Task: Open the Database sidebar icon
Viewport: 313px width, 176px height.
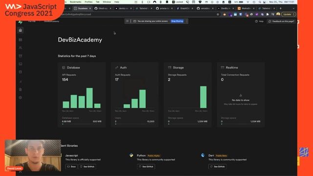Action: point(21,72)
